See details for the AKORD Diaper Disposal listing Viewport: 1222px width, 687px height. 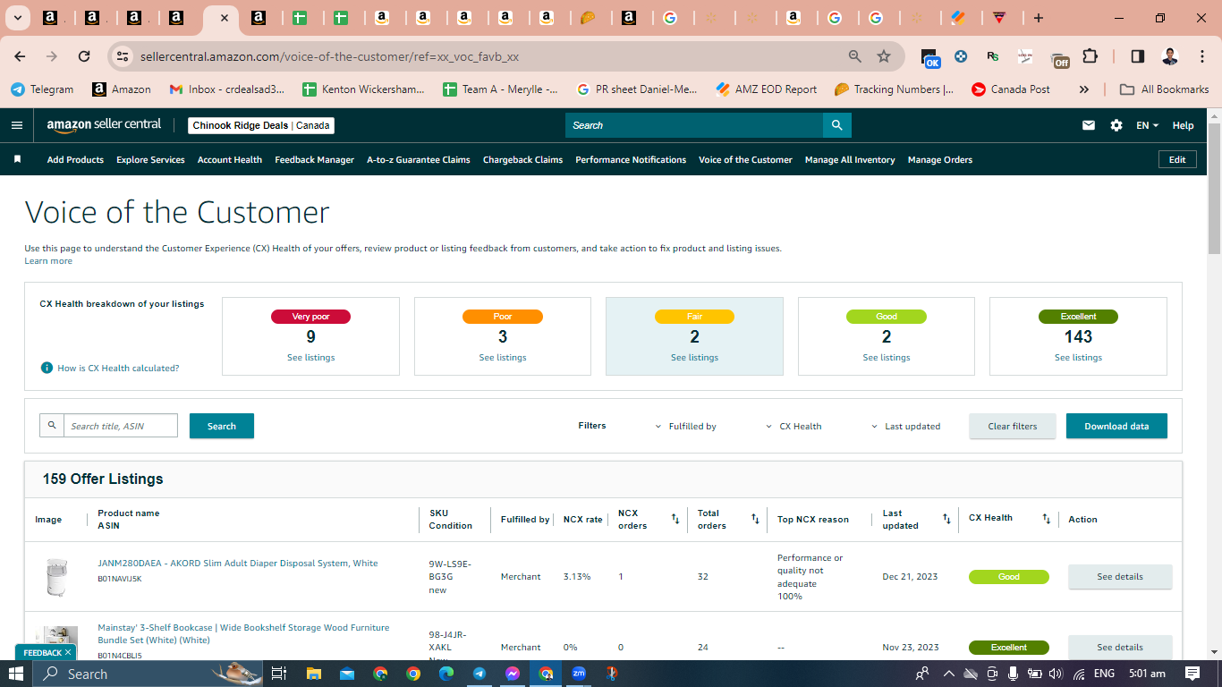[1120, 577]
